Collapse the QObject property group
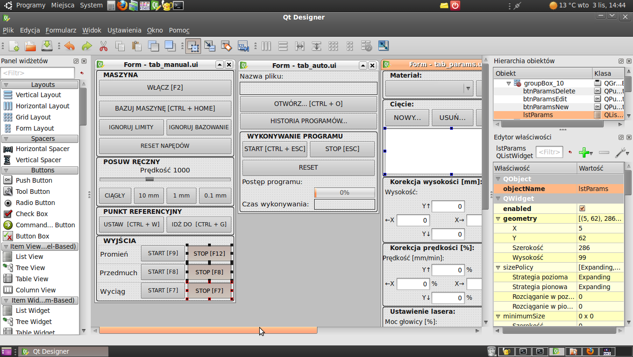This screenshot has width=633, height=357. coord(498,179)
